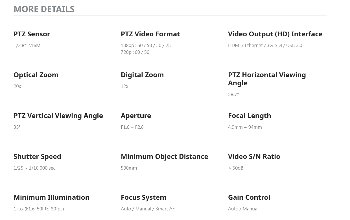Select the Gain Control heading
The height and width of the screenshot is (220, 350).
point(249,197)
